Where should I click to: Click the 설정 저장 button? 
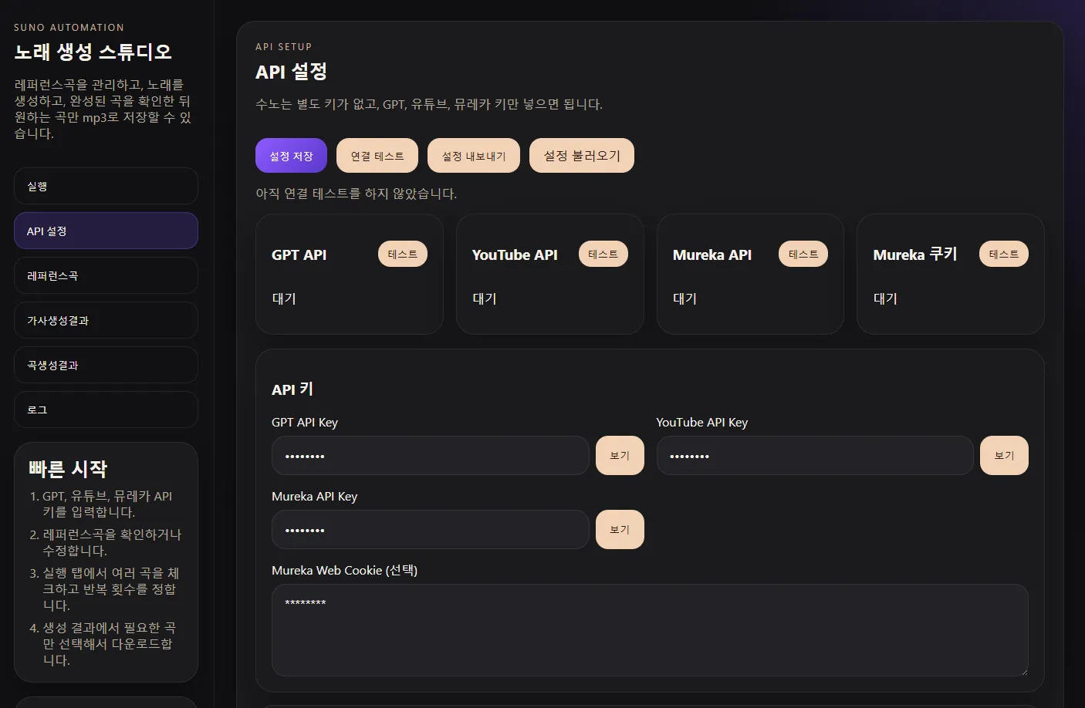tap(291, 156)
